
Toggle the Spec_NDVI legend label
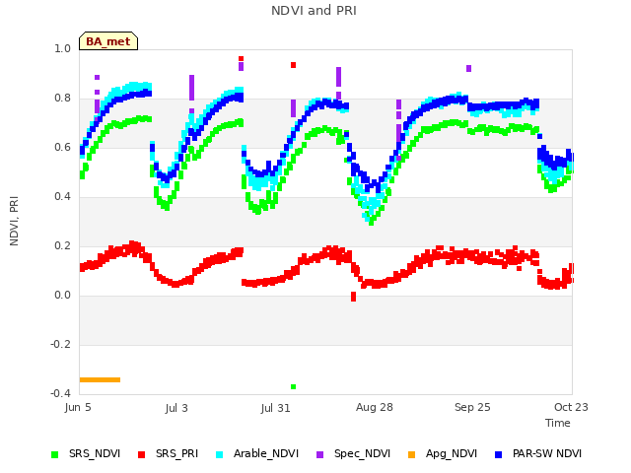(362, 453)
